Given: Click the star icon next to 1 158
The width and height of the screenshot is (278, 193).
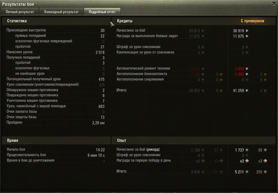Looking at the screenshot, I should (203, 150).
